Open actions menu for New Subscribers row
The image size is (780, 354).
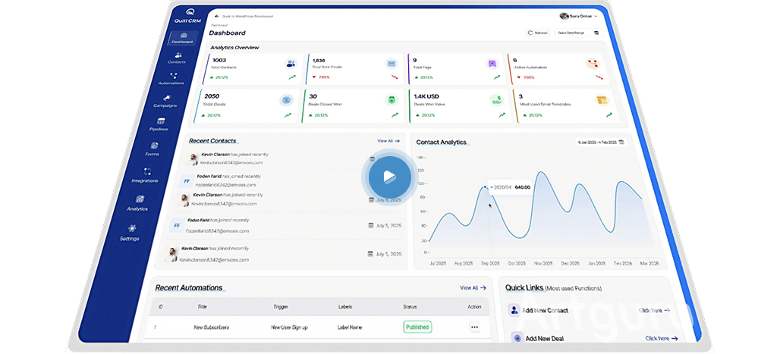pyautogui.click(x=475, y=327)
